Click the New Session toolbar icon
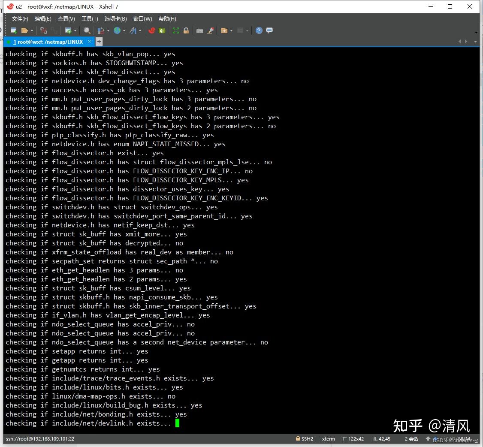 pos(14,30)
